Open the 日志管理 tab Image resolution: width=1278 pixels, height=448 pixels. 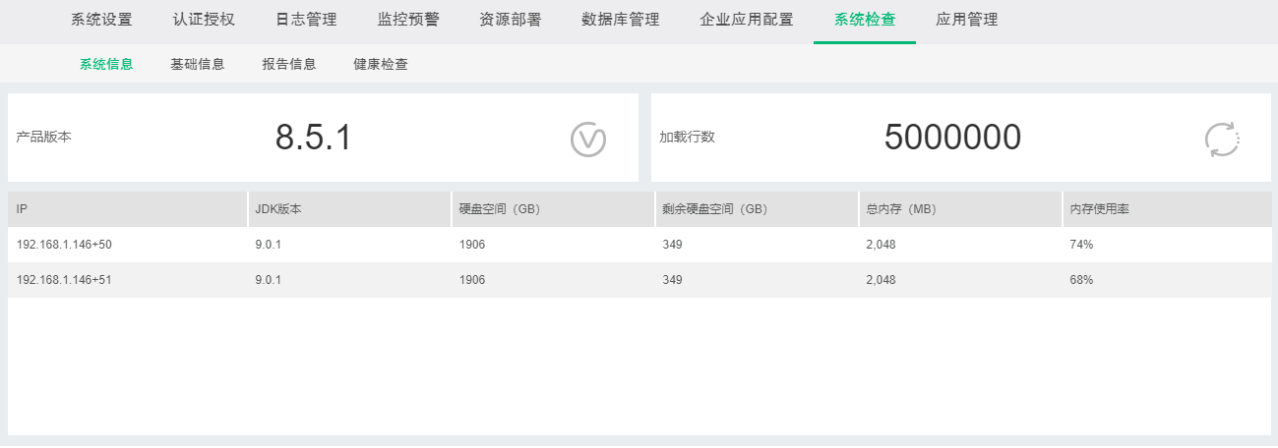pyautogui.click(x=306, y=20)
